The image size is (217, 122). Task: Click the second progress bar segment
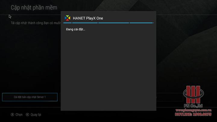(x=85, y=23)
